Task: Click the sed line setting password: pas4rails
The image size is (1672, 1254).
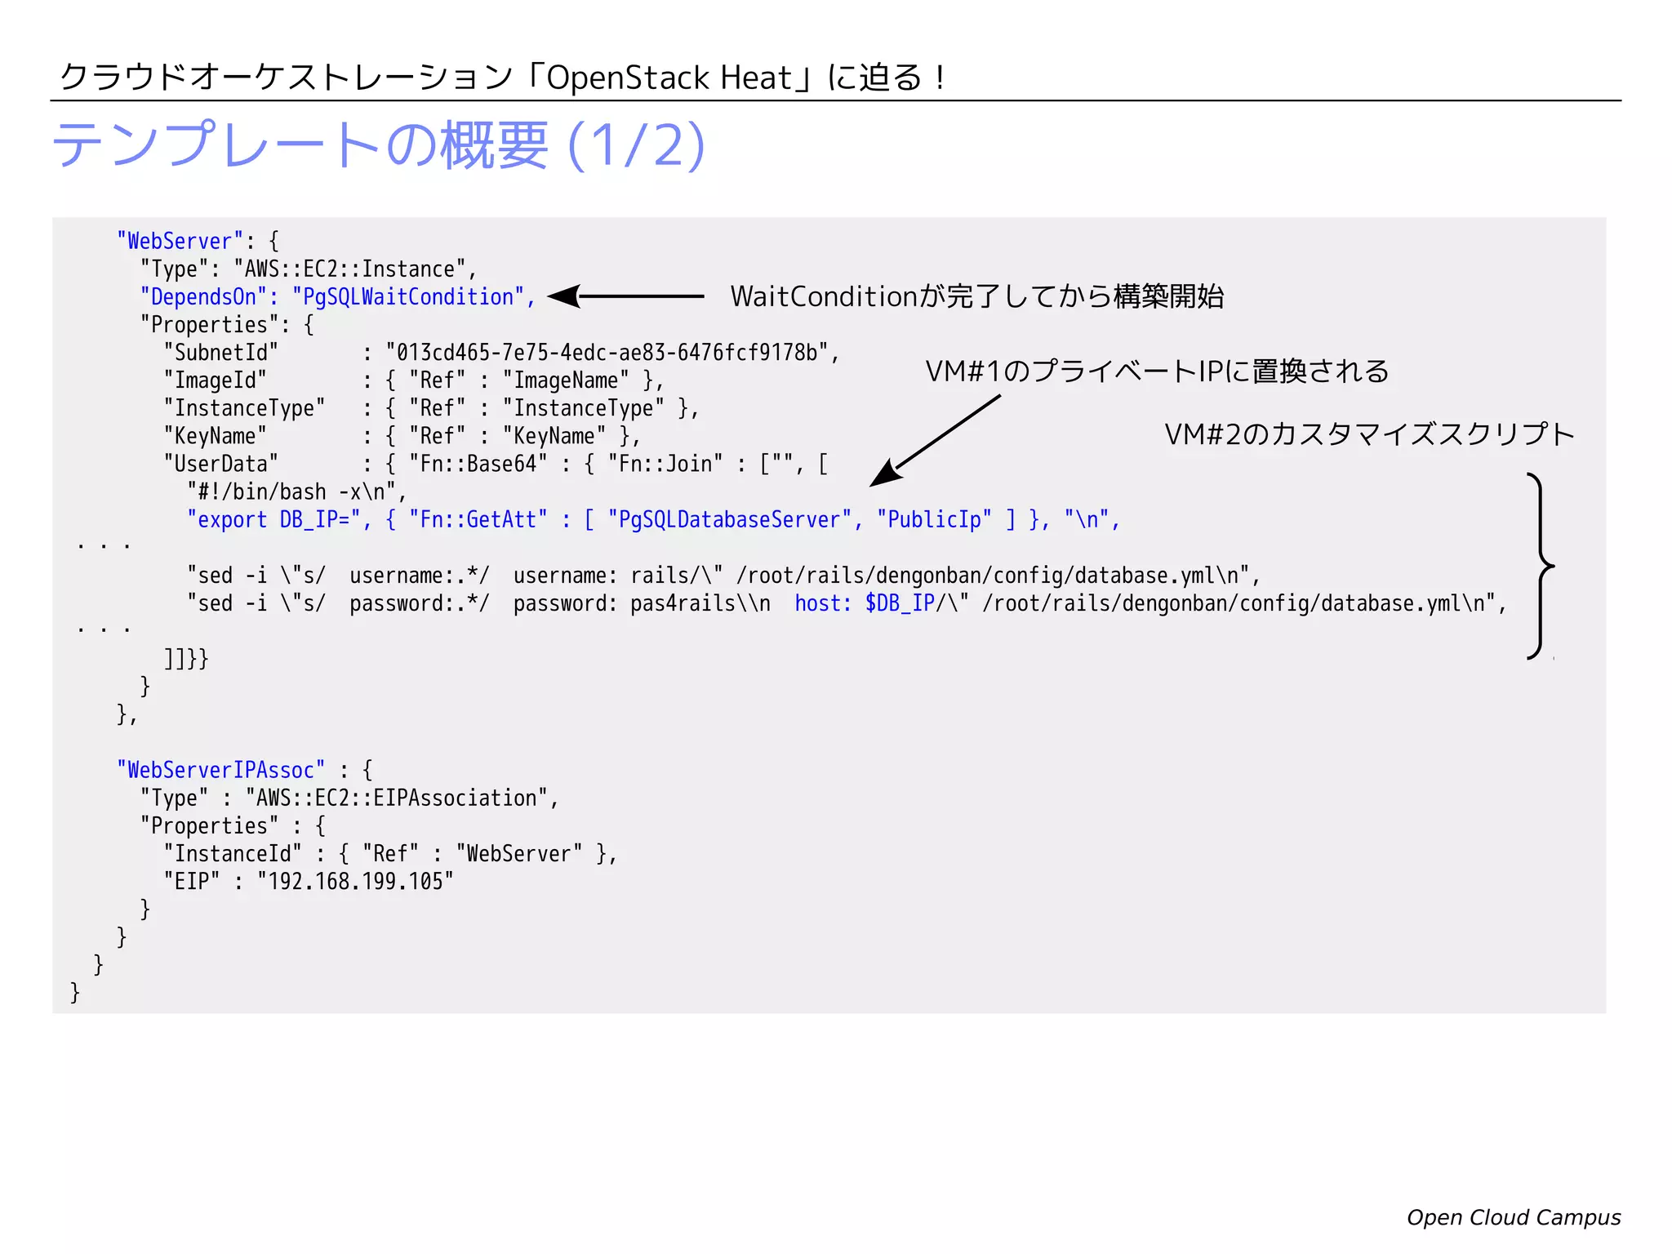Action: (x=847, y=603)
